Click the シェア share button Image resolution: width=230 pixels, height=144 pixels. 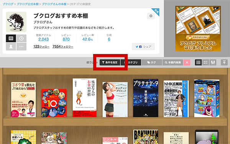(x=143, y=47)
